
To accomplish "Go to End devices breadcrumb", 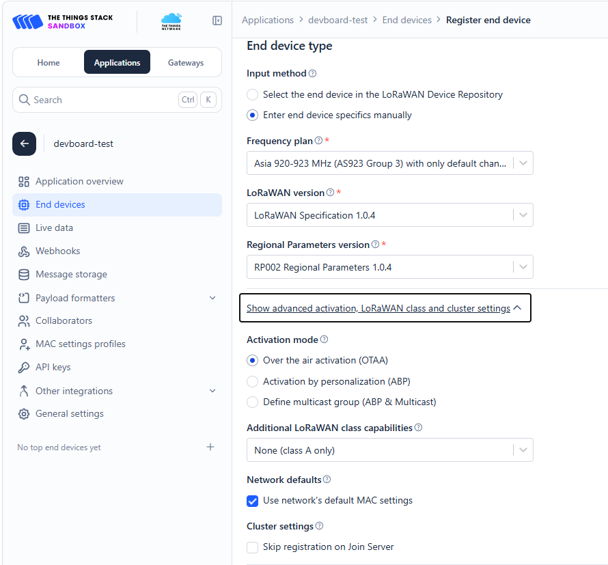I will [x=406, y=20].
